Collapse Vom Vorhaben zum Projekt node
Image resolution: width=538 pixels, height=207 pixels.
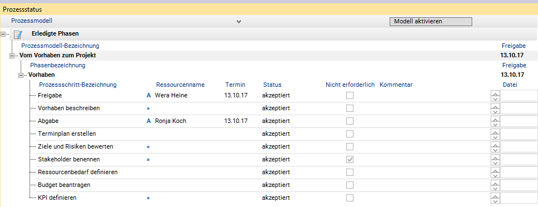coord(12,56)
